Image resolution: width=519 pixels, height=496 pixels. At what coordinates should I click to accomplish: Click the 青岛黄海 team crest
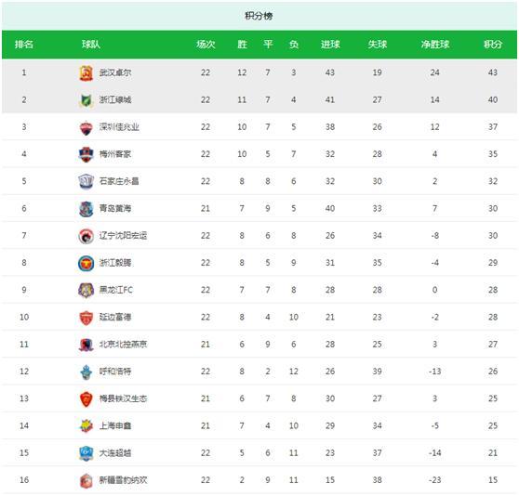pyautogui.click(x=86, y=209)
